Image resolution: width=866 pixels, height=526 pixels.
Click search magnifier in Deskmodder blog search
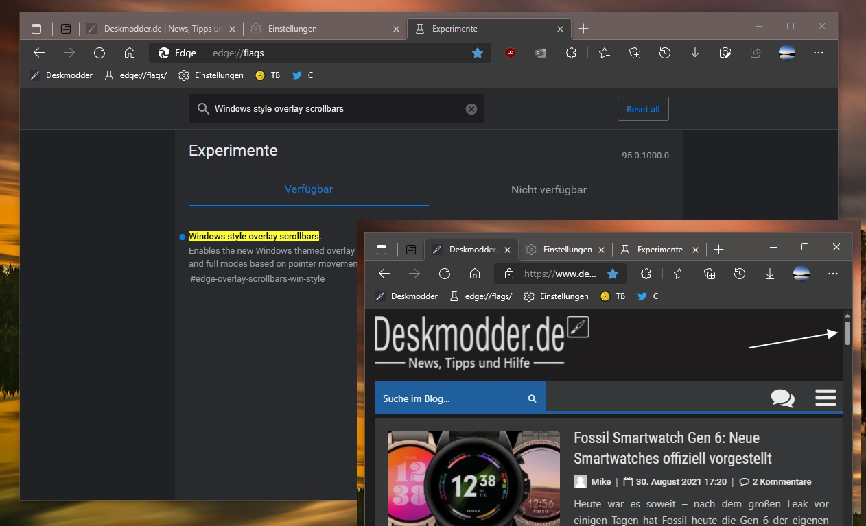532,398
